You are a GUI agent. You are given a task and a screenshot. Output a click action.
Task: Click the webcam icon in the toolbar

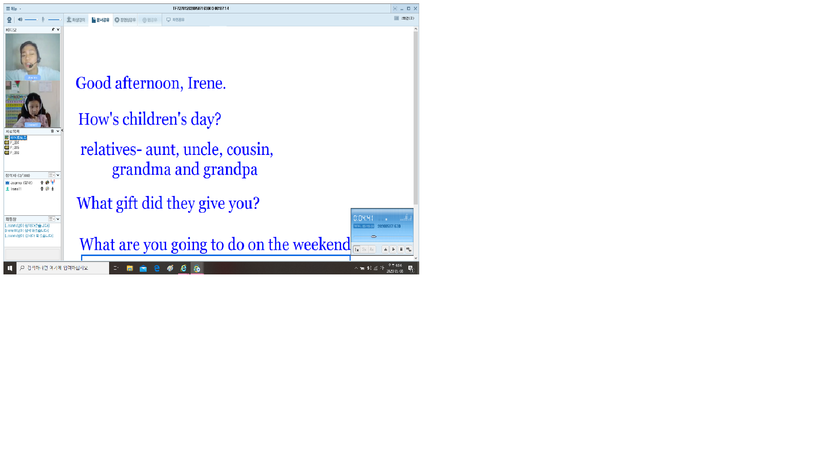click(9, 20)
